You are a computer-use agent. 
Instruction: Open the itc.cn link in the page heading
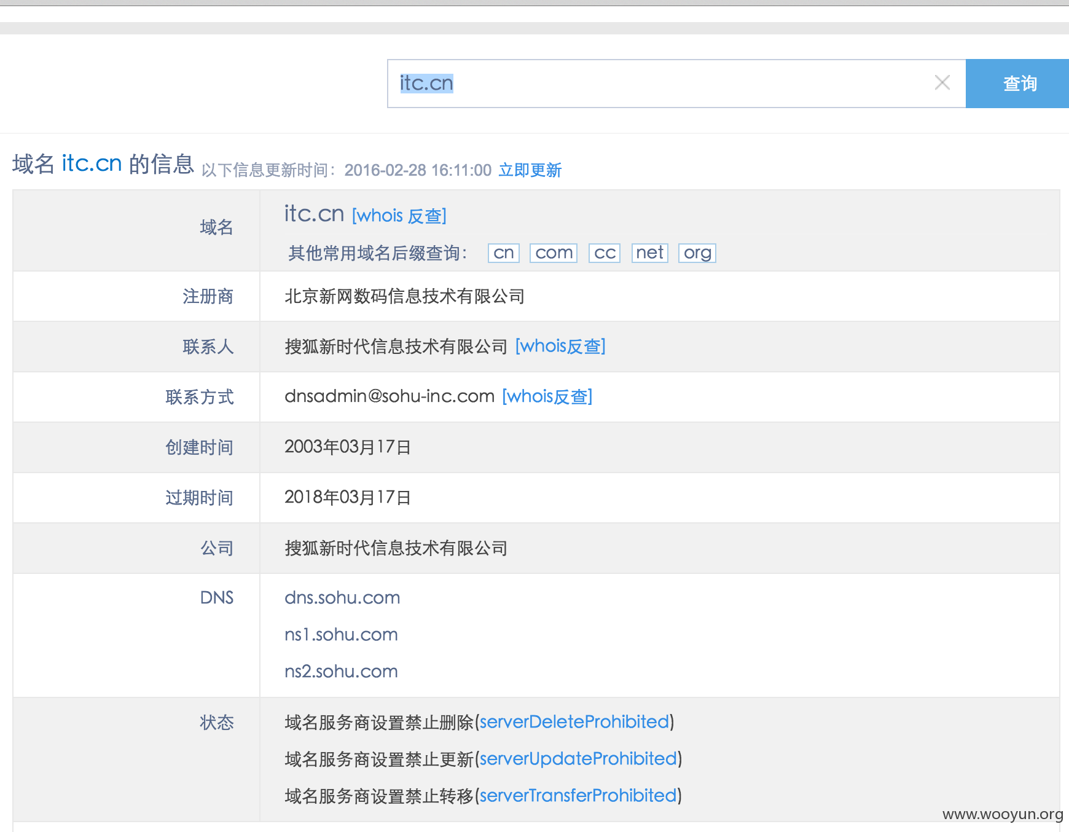coord(92,163)
